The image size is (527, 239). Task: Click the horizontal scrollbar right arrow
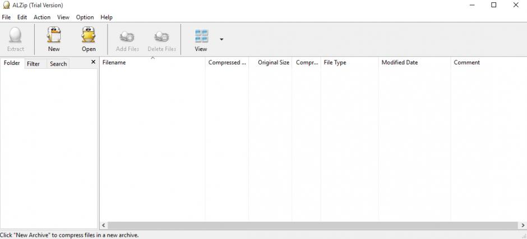coord(523,225)
